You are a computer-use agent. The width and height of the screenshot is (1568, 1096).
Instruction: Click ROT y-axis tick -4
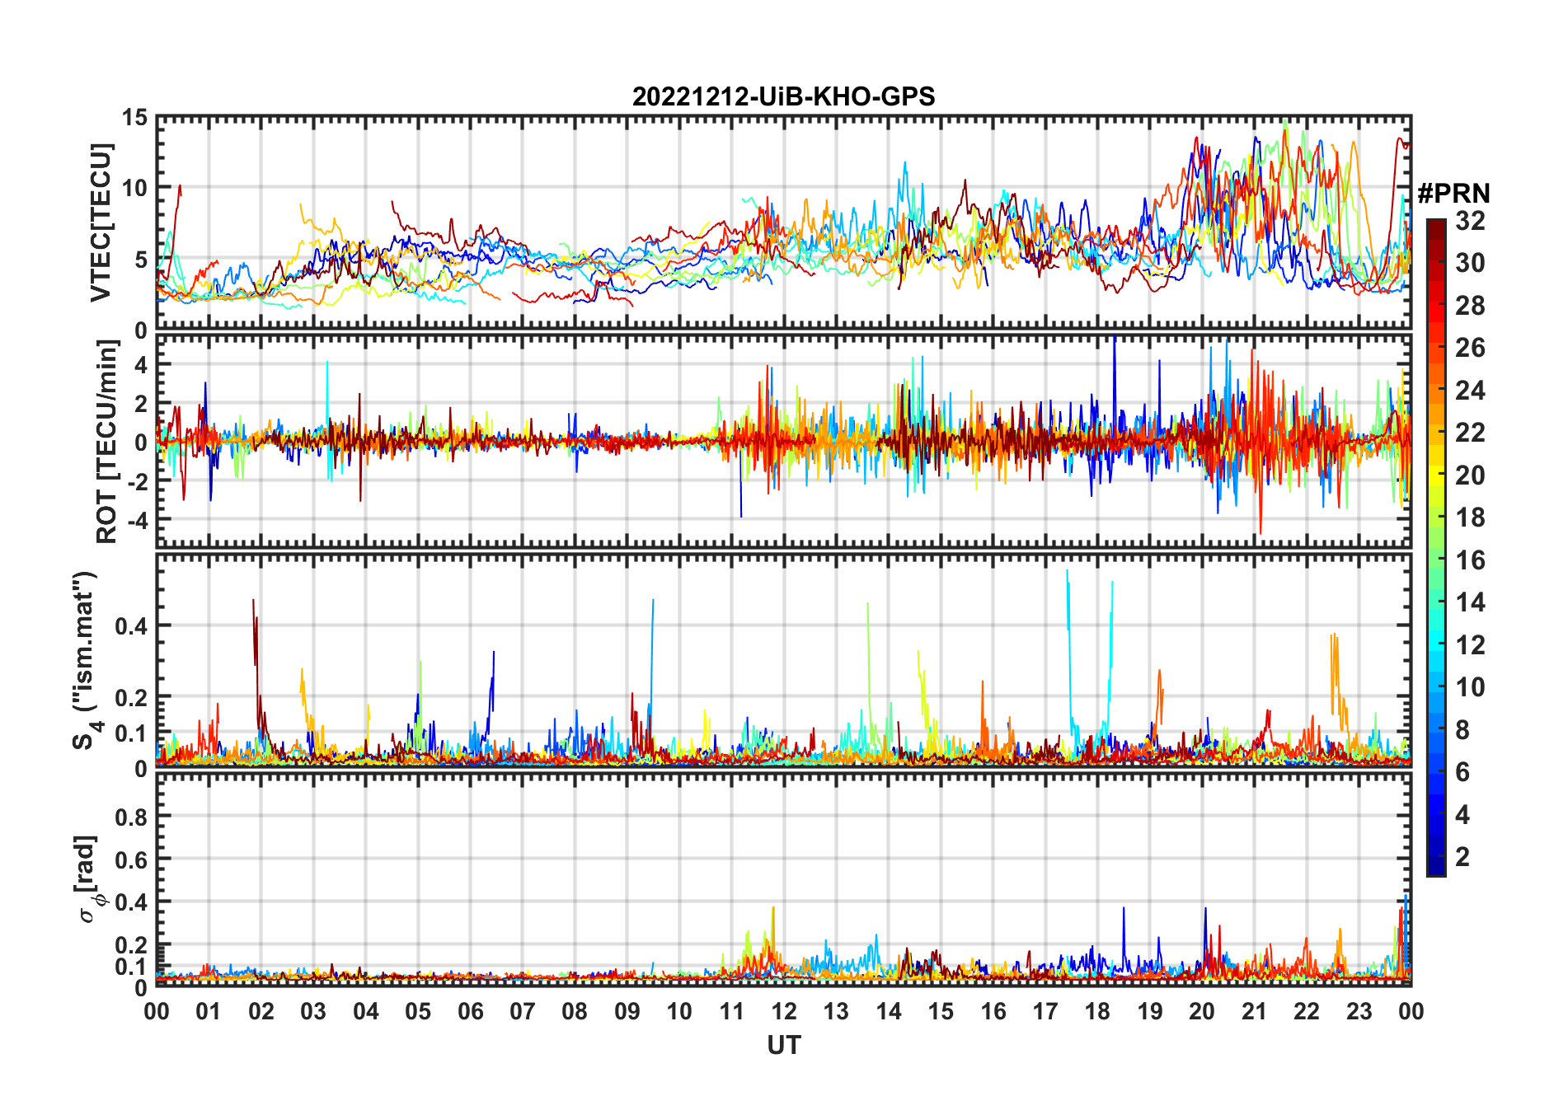click(x=138, y=520)
